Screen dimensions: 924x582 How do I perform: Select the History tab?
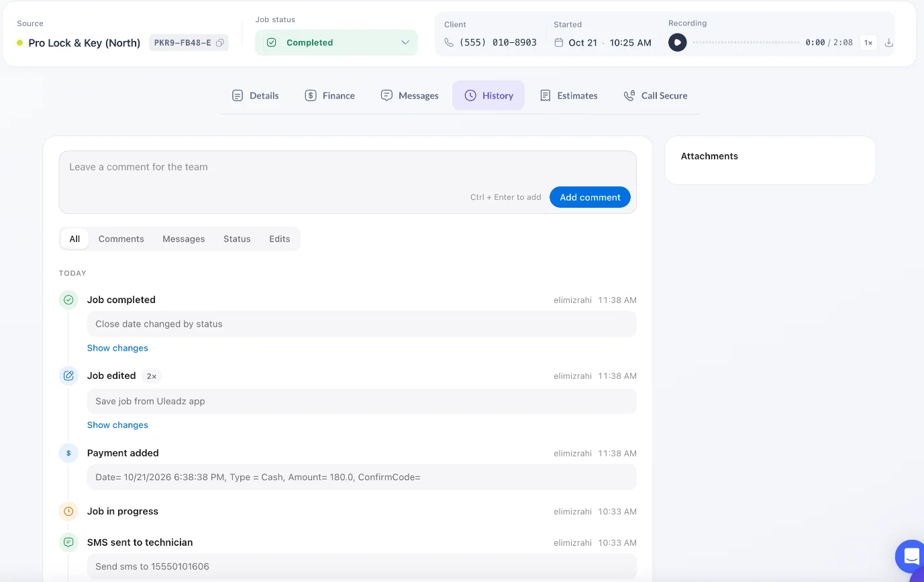tap(489, 95)
